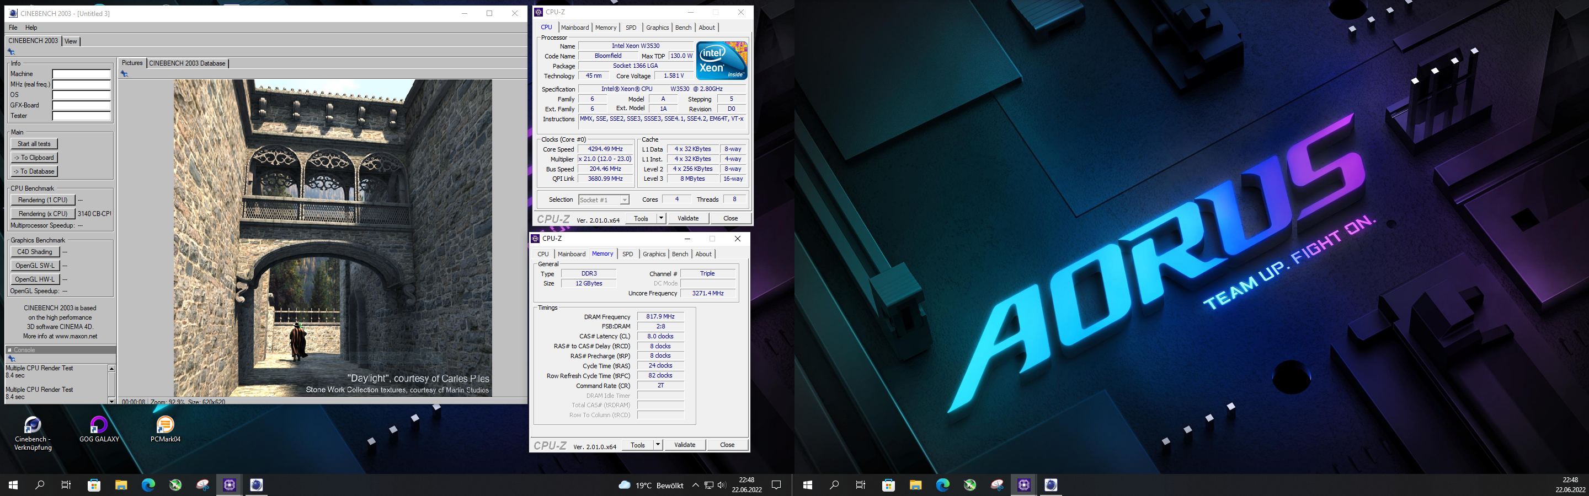Click taskbar Search icon on left monitor
The width and height of the screenshot is (1589, 496).
[40, 485]
